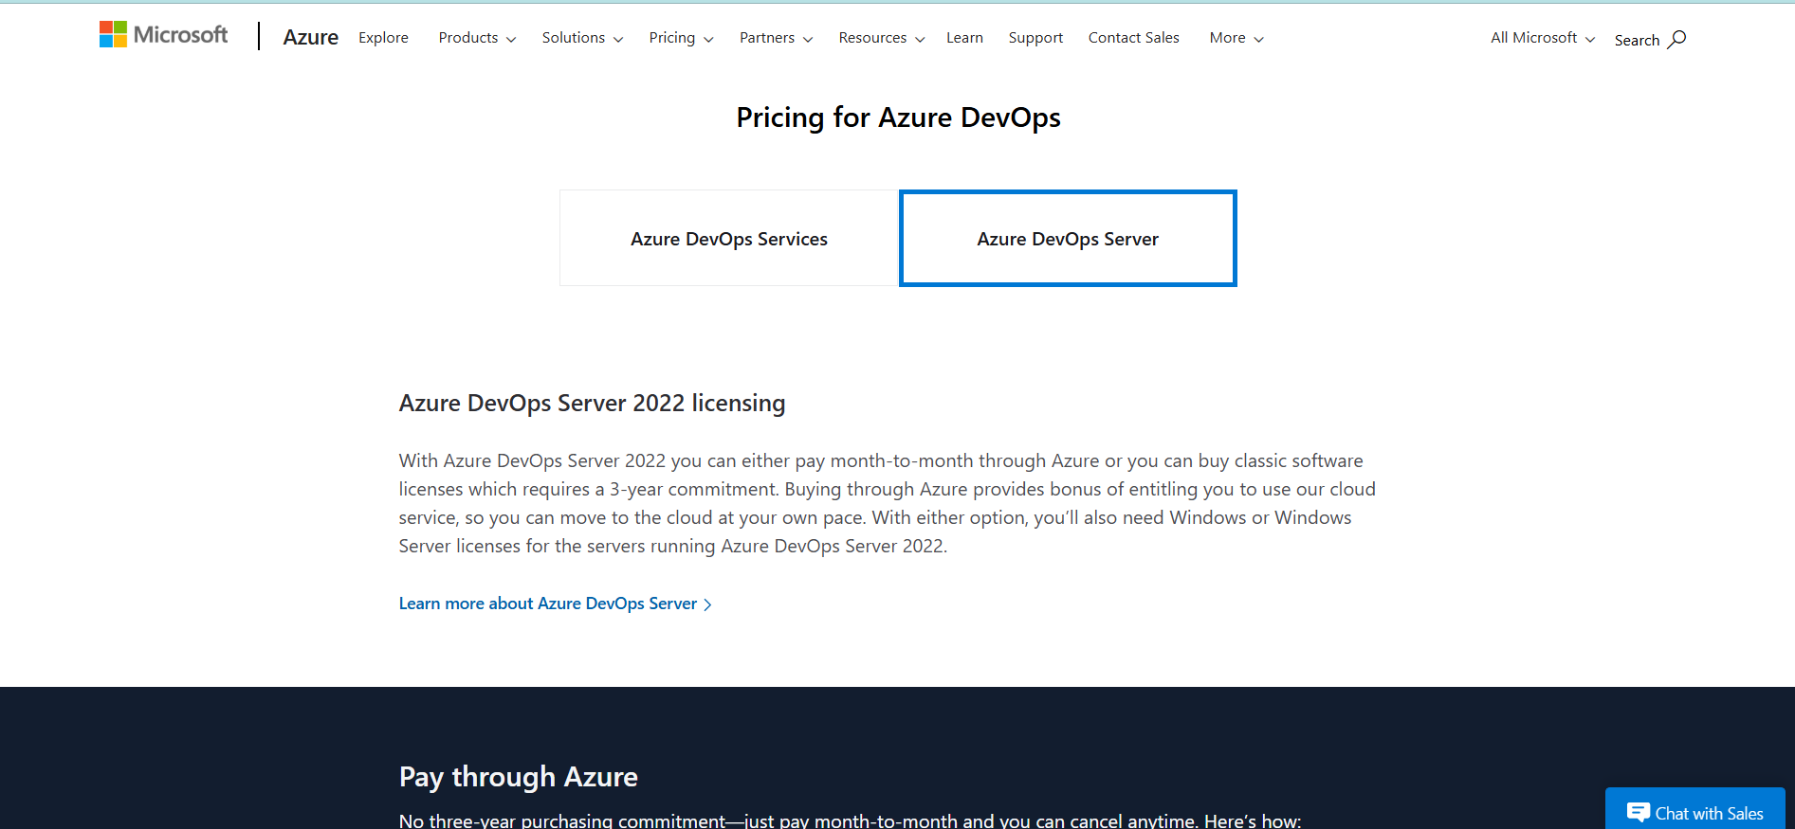Viewport: 1795px width, 829px height.
Task: Open Contact Sales in navigation
Action: (1133, 38)
